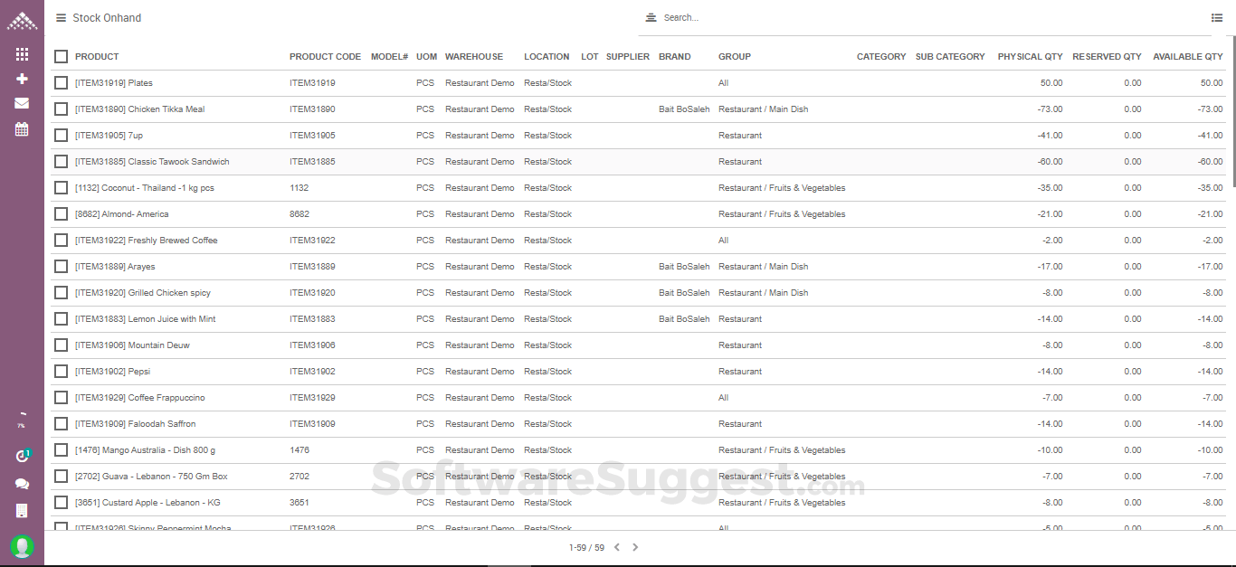
Task: Open the [ITEM31929] Coffee Frappuccino record
Action: (140, 398)
